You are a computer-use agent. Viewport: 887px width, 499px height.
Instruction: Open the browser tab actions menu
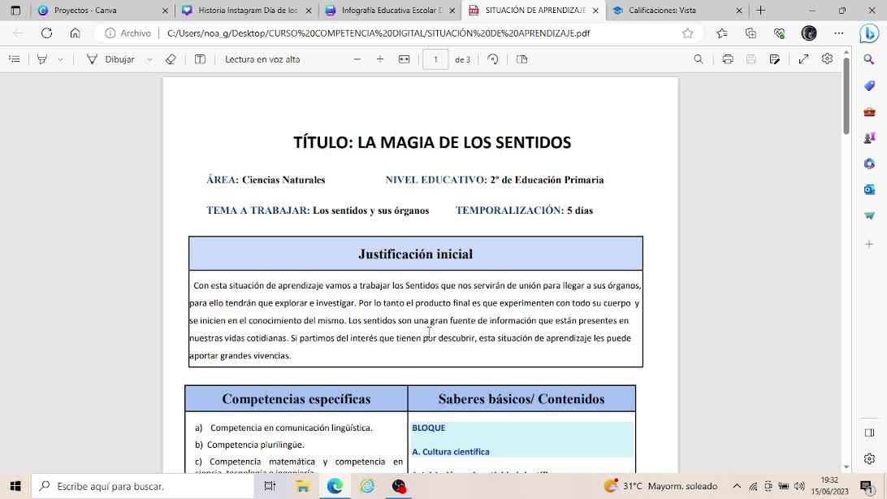click(15, 11)
